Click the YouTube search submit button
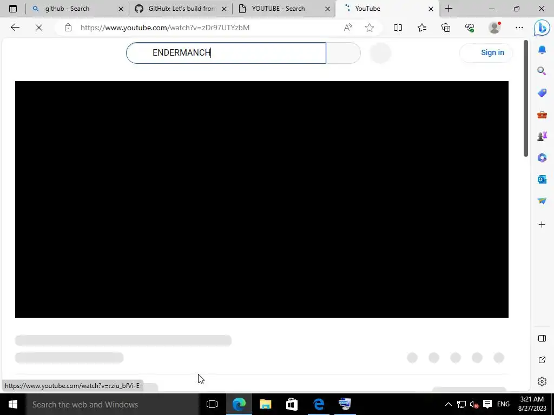This screenshot has width=554, height=415. click(x=343, y=53)
